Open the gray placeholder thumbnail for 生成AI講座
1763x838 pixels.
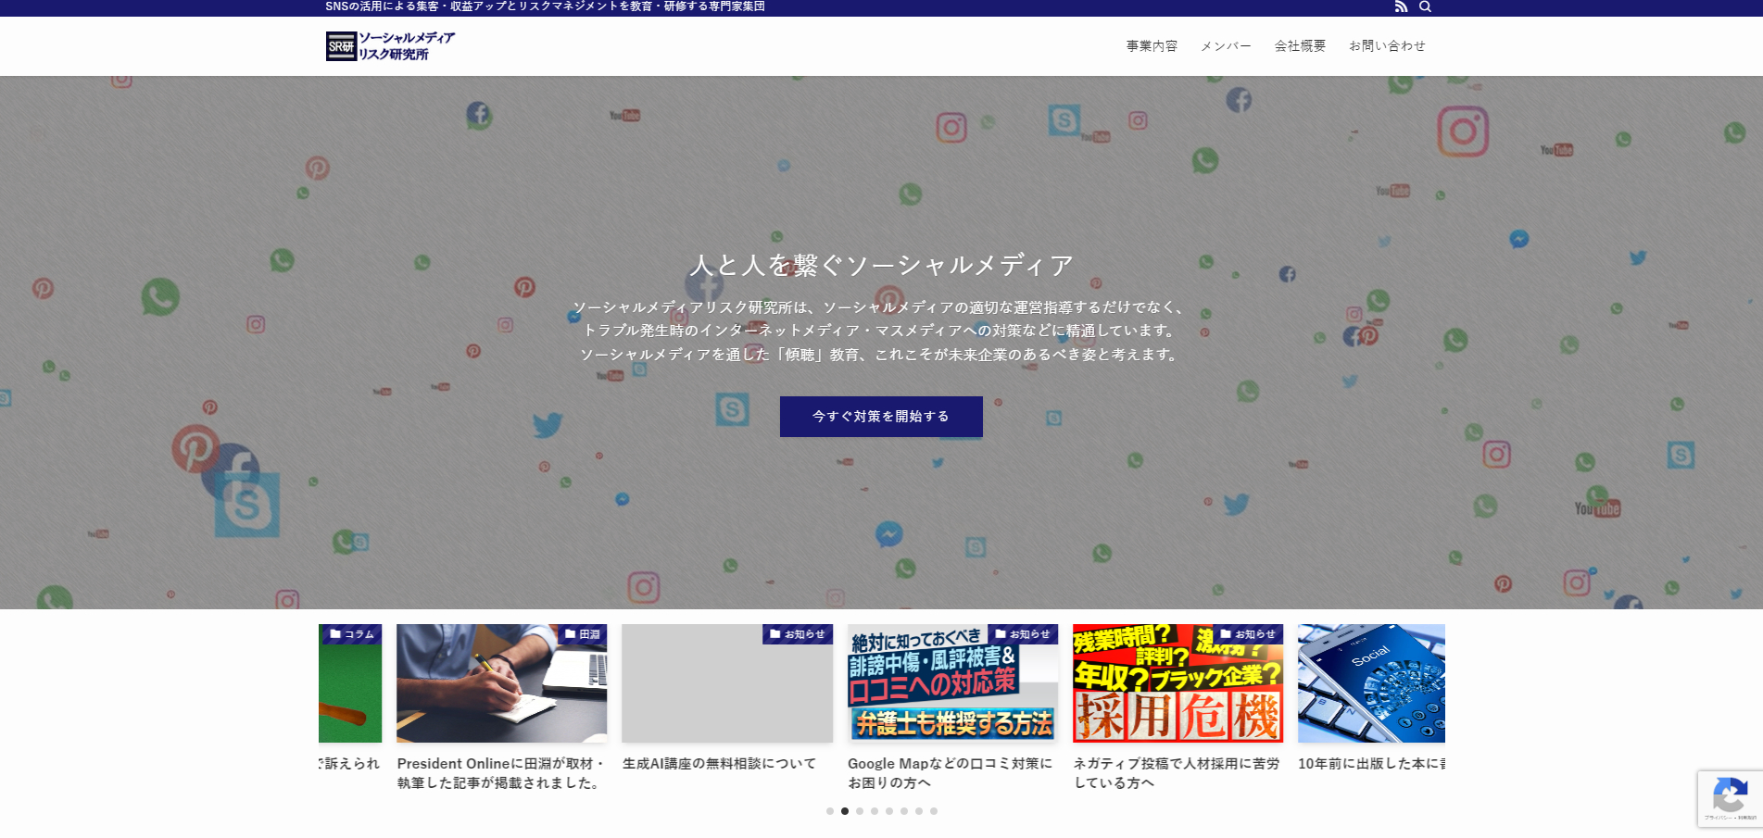click(x=727, y=683)
